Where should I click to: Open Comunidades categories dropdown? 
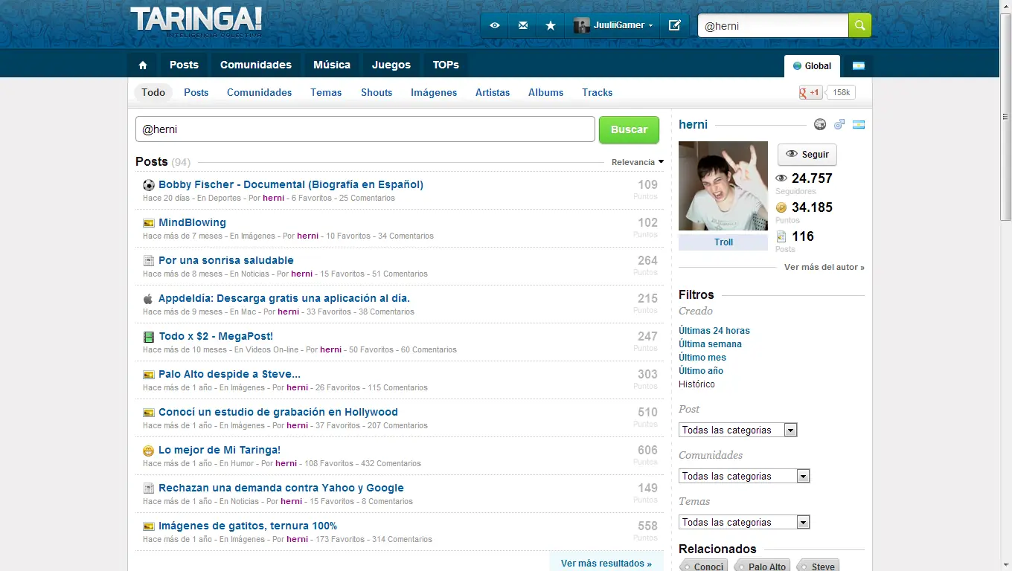(x=744, y=476)
